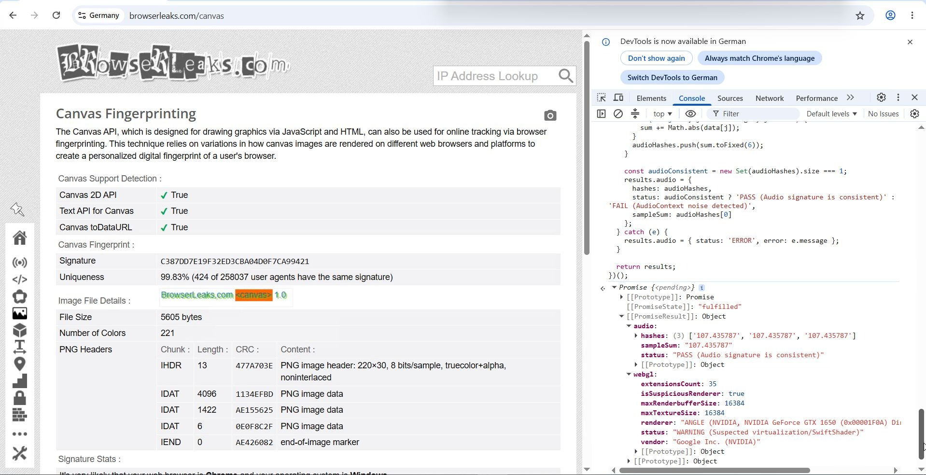Image resolution: width=926 pixels, height=475 pixels.
Task: Switch to the Elements tab
Action: [x=651, y=98]
